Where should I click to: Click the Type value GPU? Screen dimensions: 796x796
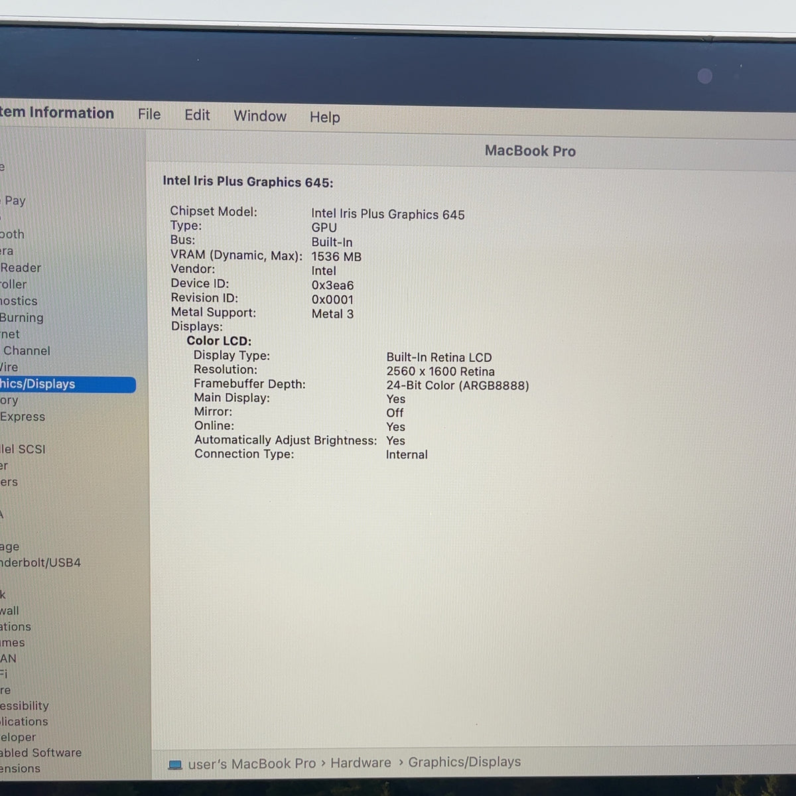(x=324, y=228)
